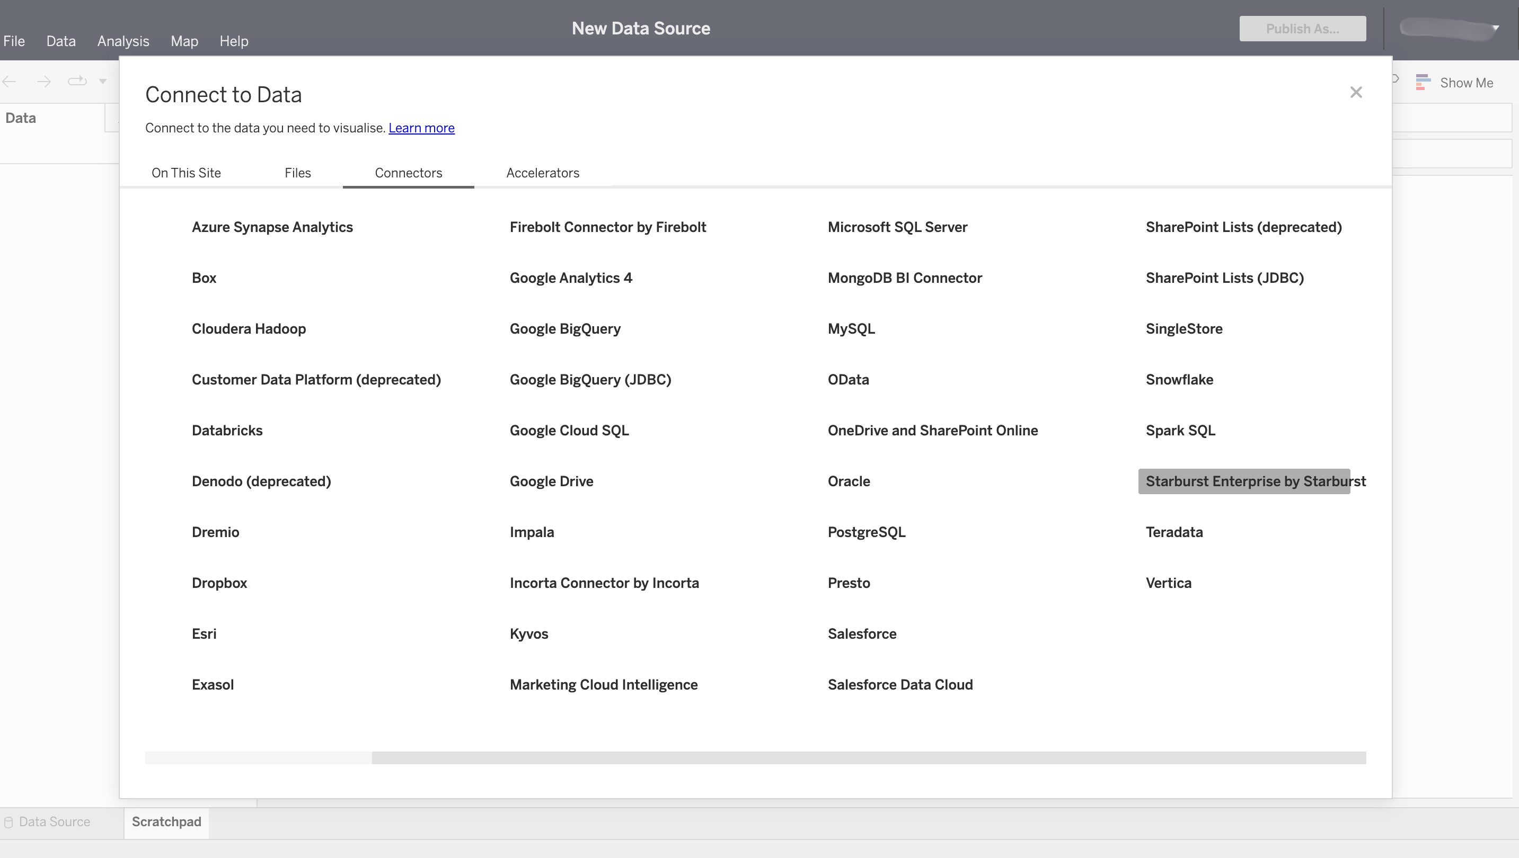This screenshot has width=1519, height=858.
Task: Open the Analysis menu
Action: (122, 41)
